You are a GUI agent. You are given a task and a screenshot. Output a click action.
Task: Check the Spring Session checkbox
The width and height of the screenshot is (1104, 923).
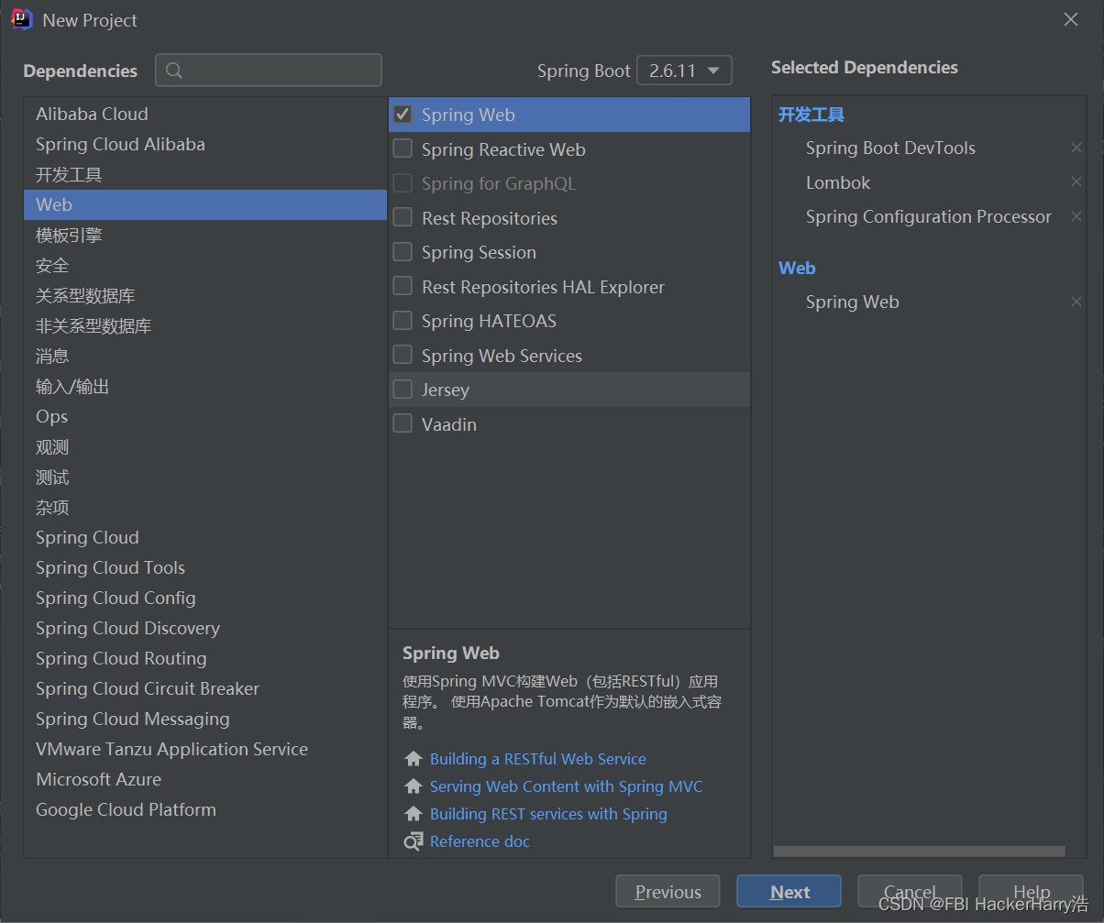(x=403, y=252)
